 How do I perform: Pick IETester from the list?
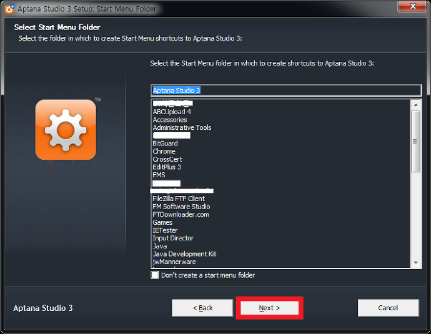(165, 230)
